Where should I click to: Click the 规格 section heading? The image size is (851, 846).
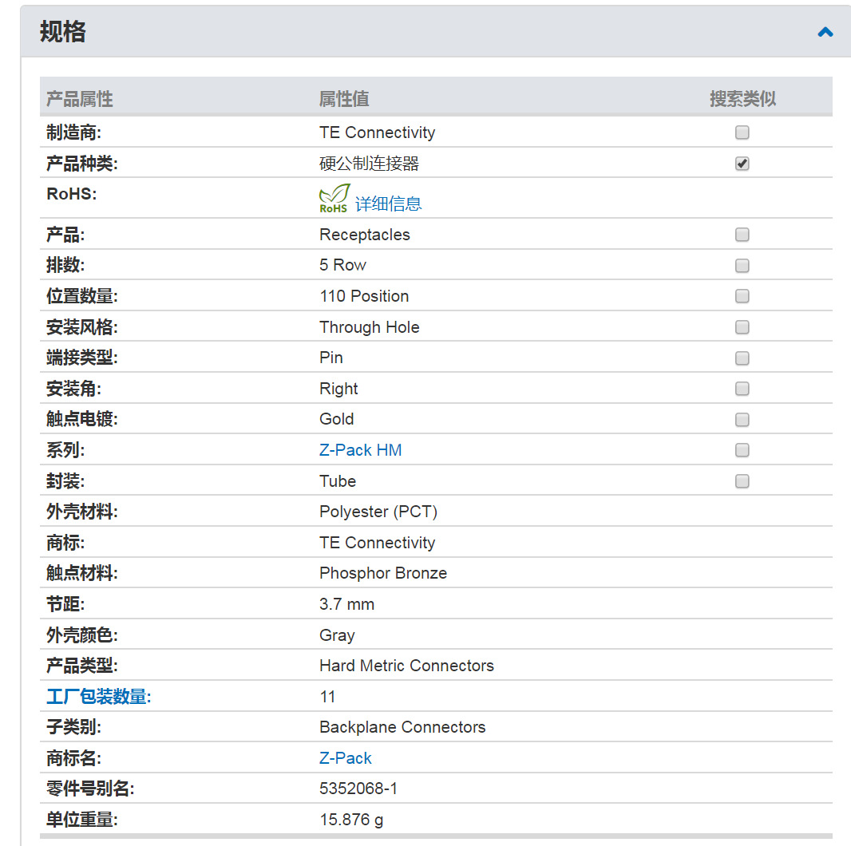tap(63, 31)
